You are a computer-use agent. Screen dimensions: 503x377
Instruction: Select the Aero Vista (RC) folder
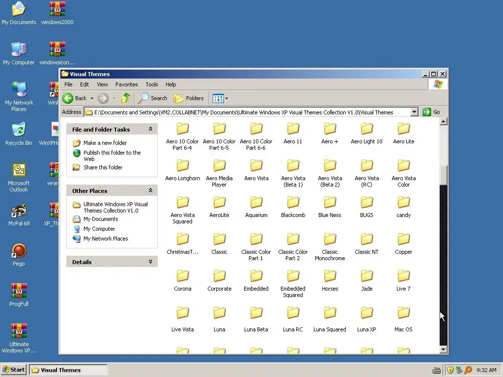pos(366,173)
